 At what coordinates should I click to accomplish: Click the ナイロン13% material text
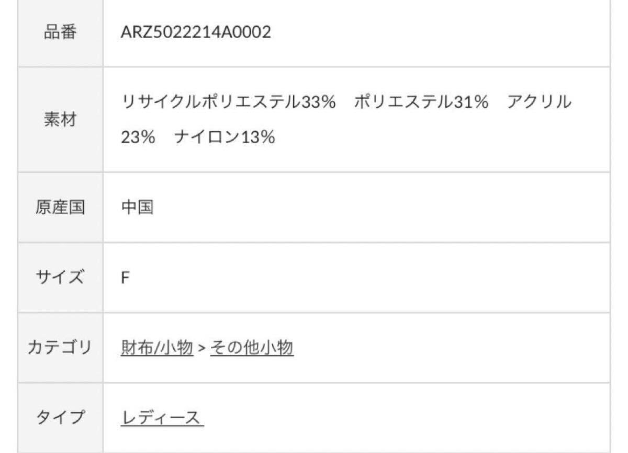coord(225,138)
